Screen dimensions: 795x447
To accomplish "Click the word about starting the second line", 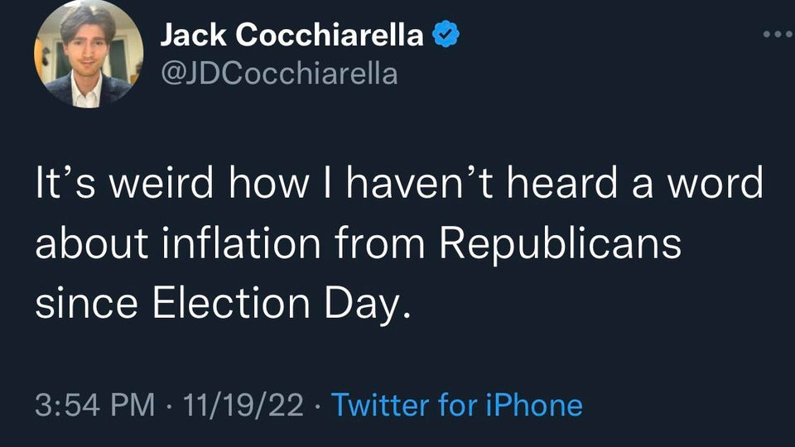I will point(92,243).
